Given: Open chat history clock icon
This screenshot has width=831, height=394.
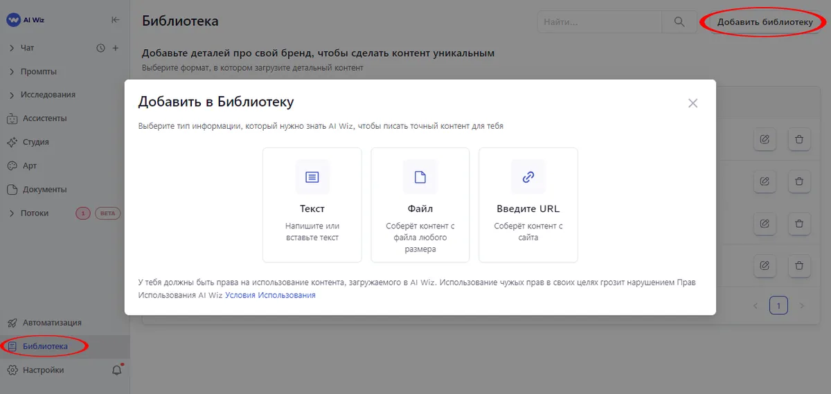Looking at the screenshot, I should coord(100,48).
